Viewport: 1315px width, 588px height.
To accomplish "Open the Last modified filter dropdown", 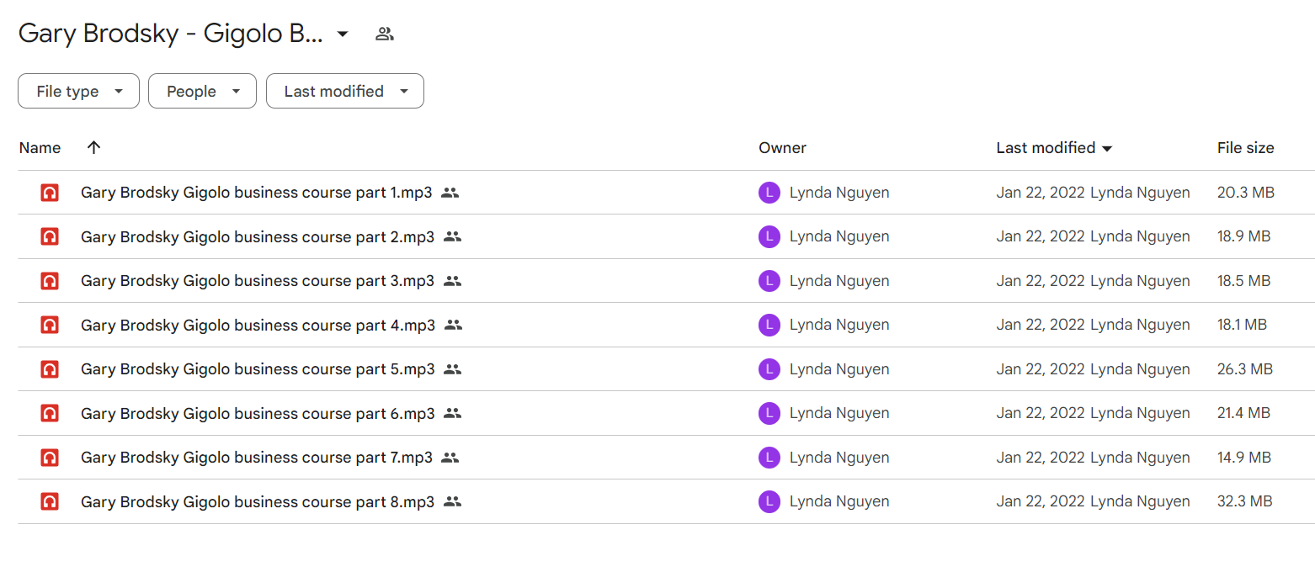I will coord(345,92).
